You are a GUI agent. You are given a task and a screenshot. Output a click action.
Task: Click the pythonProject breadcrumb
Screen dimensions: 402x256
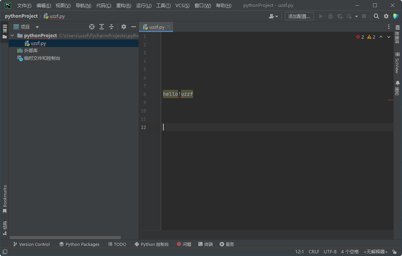21,16
